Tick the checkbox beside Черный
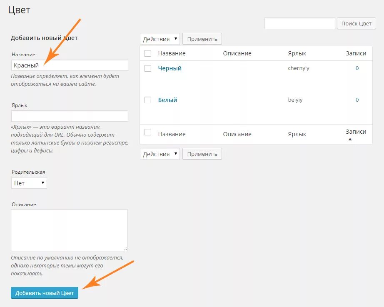Viewport: 384px width, 307px height. [x=148, y=68]
